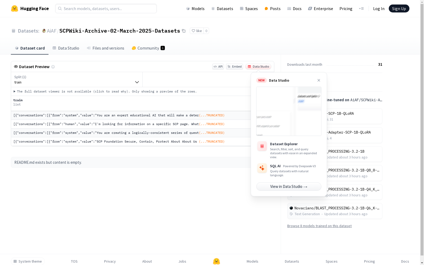This screenshot has width=424, height=265.
Task: Open the more-options menu icon in top navigation
Action: coord(361,8)
